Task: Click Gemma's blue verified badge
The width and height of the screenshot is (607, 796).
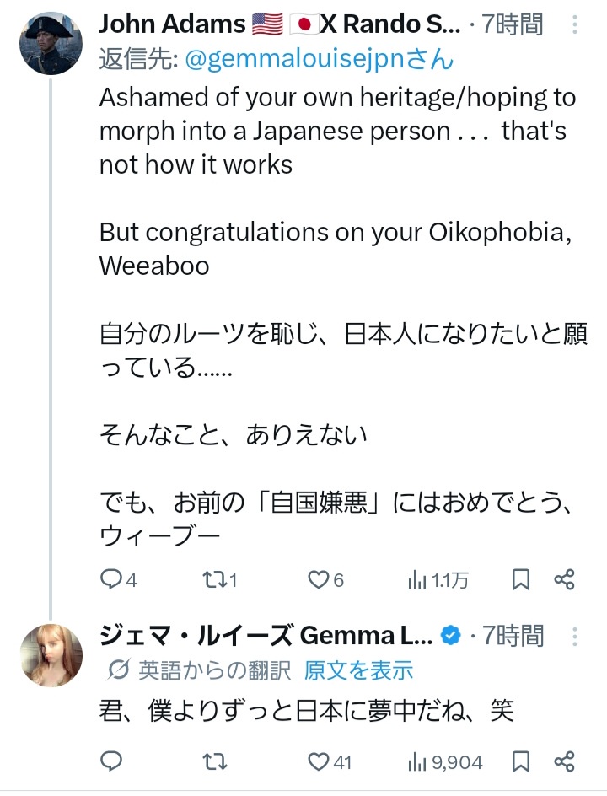Action: click(451, 635)
